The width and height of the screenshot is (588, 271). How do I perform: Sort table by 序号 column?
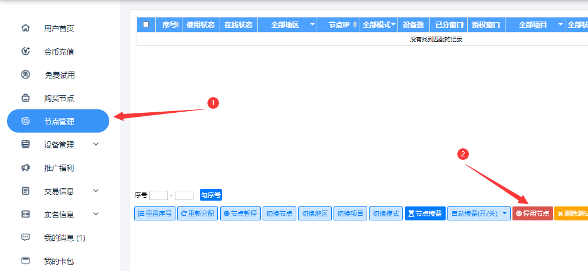click(169, 25)
